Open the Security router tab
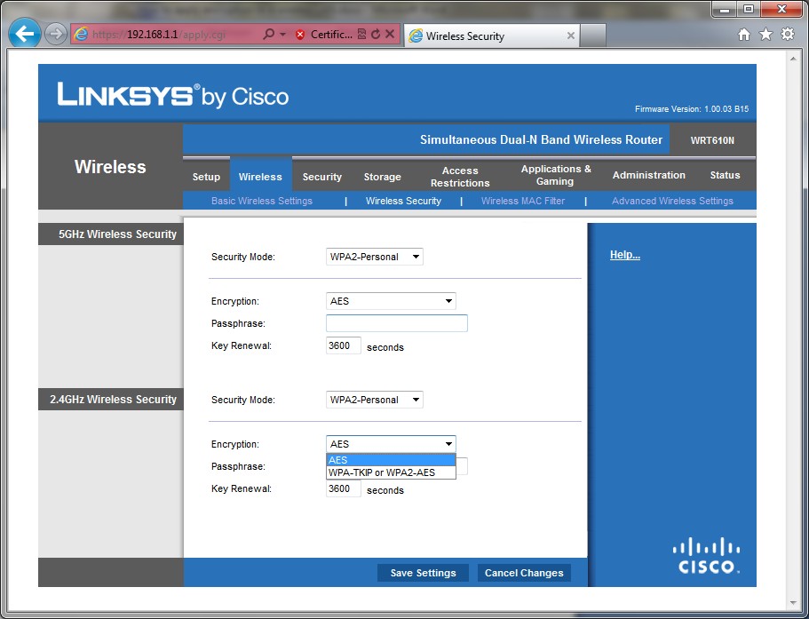Image resolution: width=809 pixels, height=619 pixels. pos(322,177)
